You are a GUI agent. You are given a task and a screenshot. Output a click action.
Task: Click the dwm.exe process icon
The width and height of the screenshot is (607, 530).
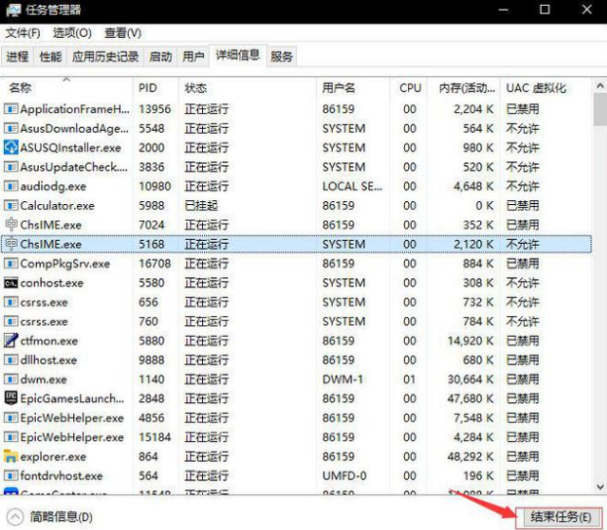[11, 380]
